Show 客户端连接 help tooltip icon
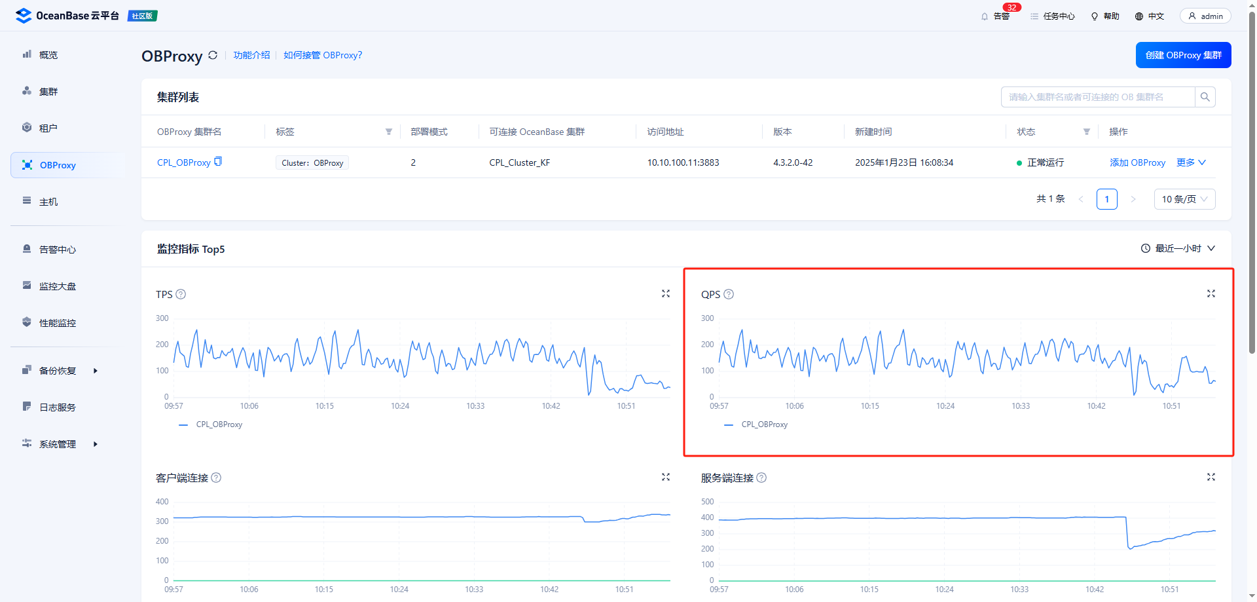1257x602 pixels. pos(217,478)
